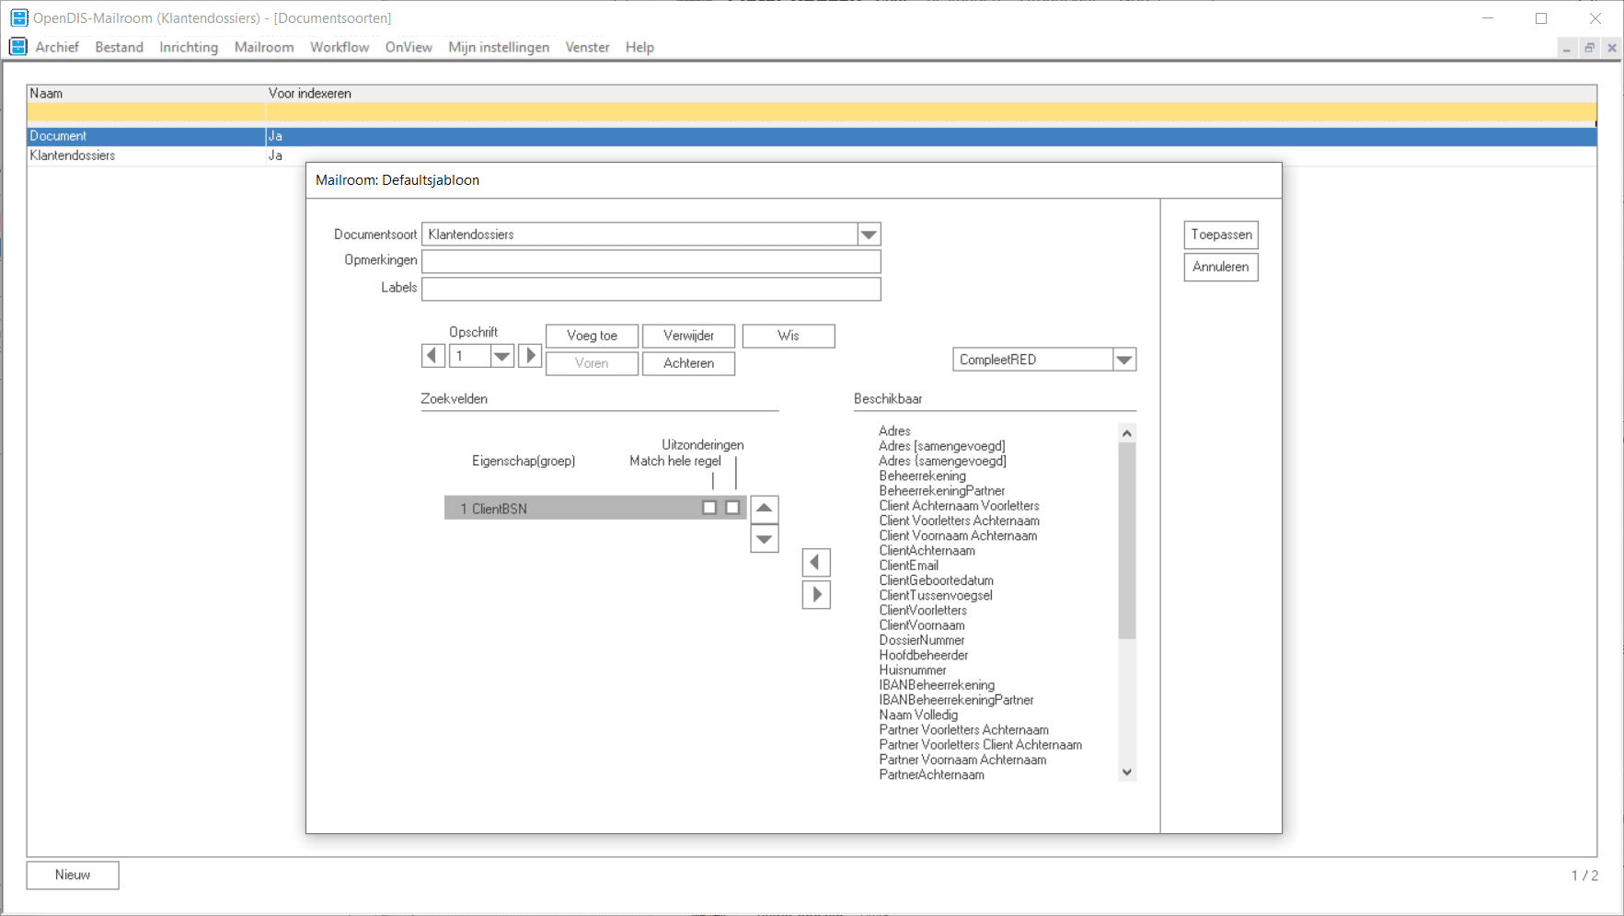Open the CompleetRED dropdown
The image size is (1624, 916).
1124,360
